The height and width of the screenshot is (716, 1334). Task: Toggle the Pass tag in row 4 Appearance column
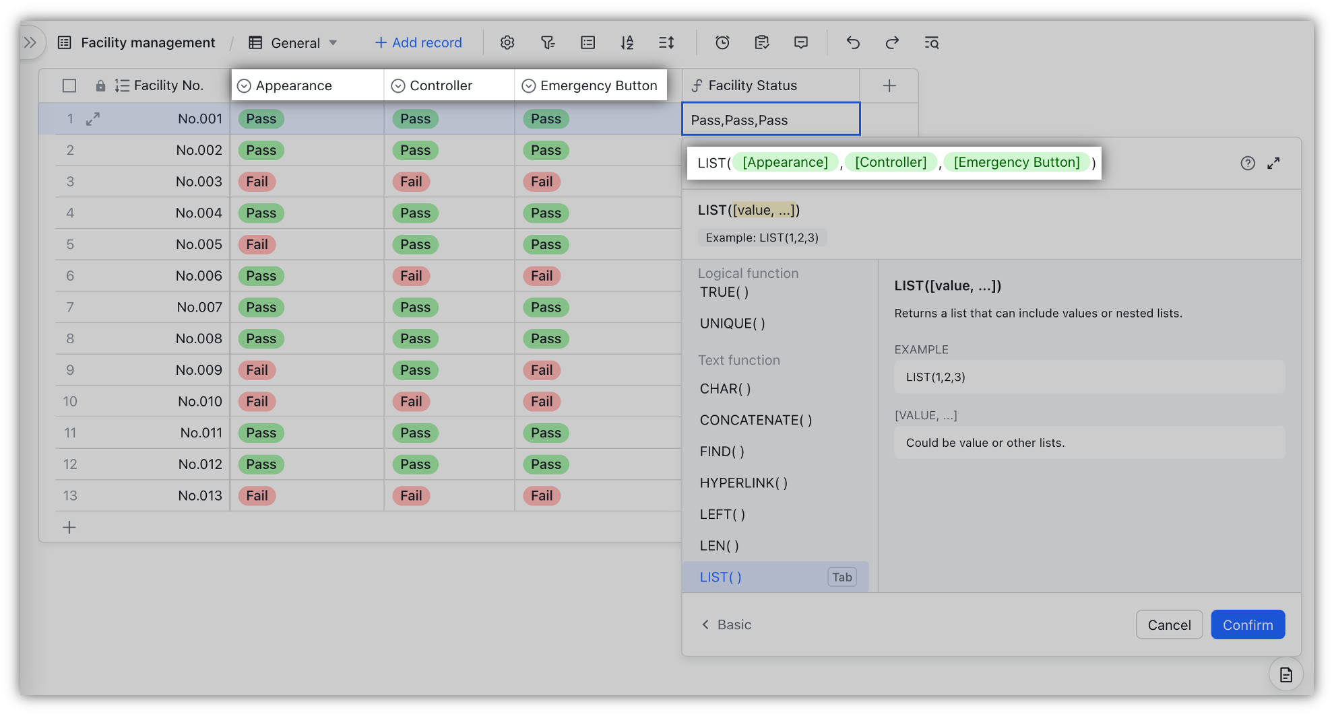click(x=261, y=213)
